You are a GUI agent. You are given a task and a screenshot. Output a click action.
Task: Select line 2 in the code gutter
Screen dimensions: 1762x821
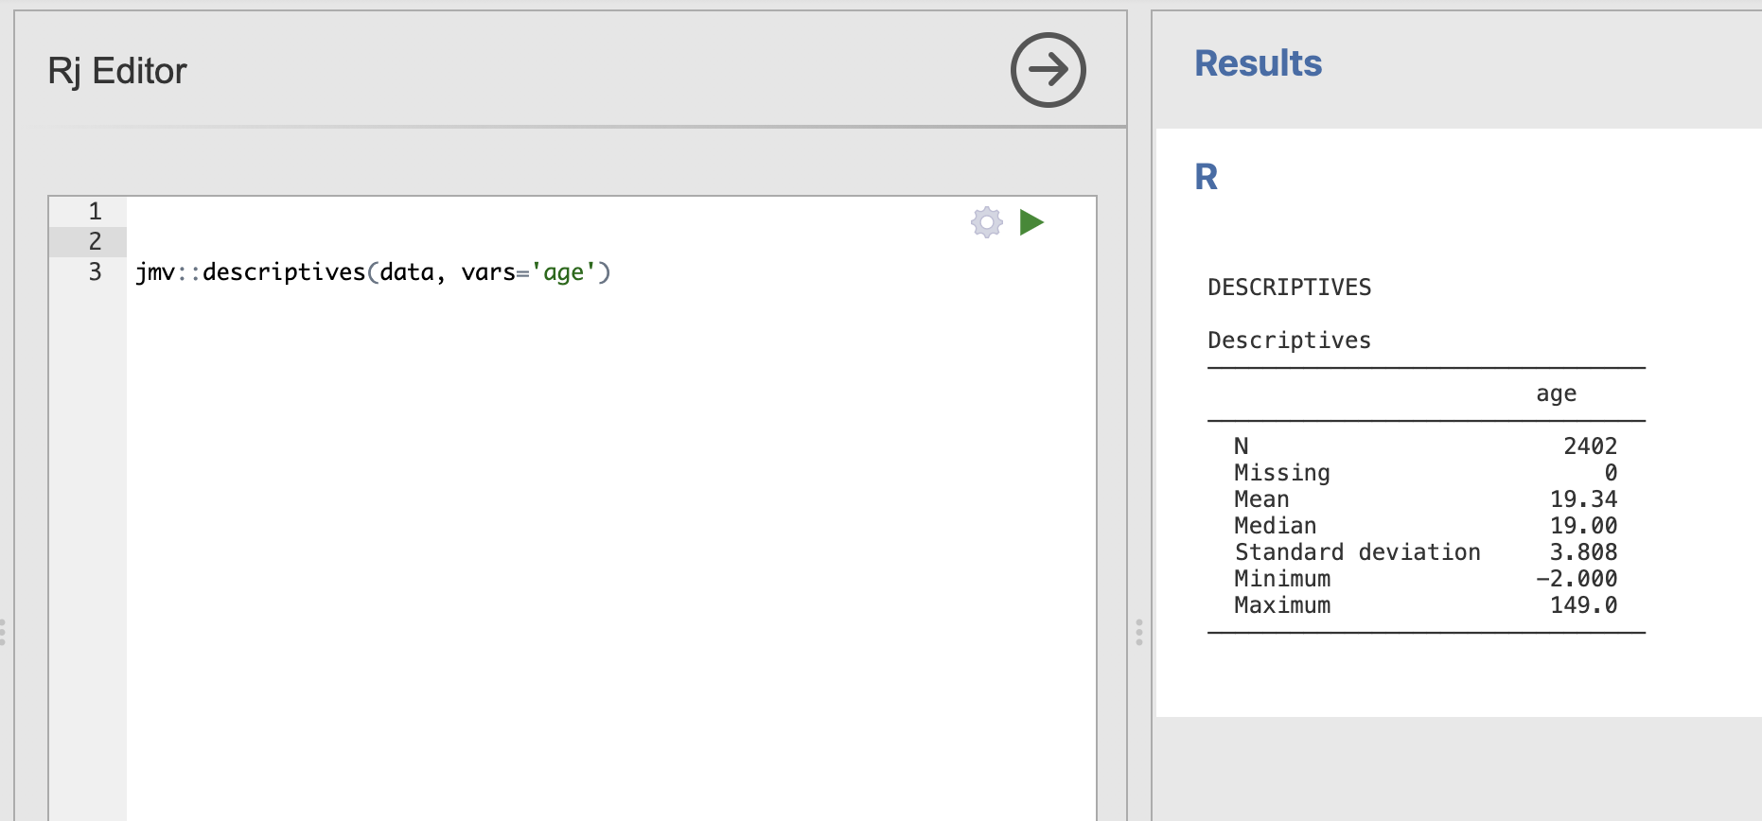88,242
